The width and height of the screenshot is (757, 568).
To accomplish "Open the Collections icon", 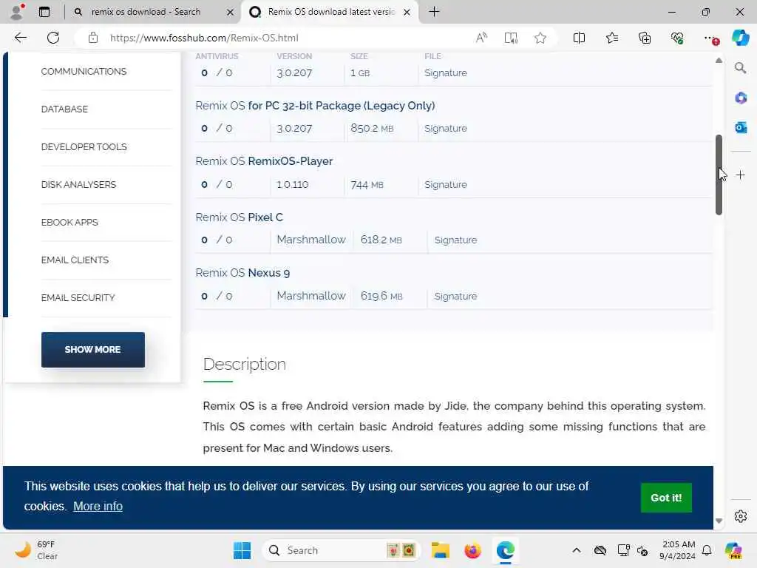I will click(x=645, y=38).
